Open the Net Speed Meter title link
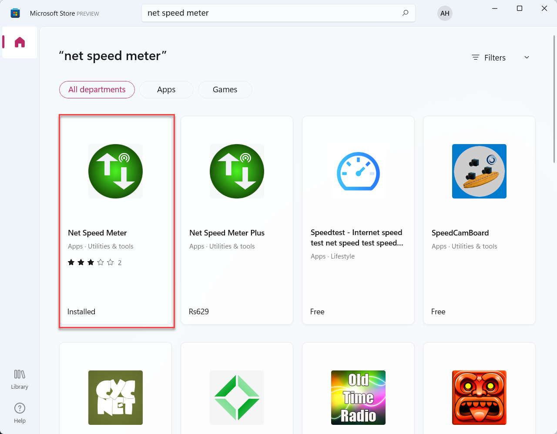This screenshot has width=557, height=434. (x=97, y=233)
